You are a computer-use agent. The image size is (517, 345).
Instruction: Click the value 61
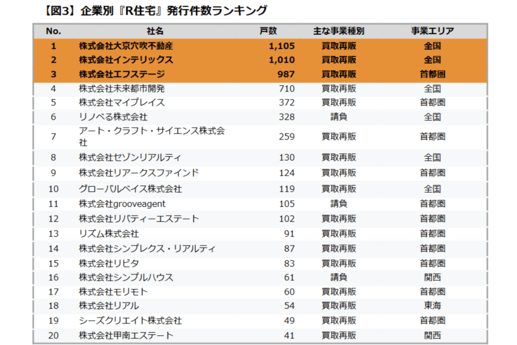coord(289,277)
